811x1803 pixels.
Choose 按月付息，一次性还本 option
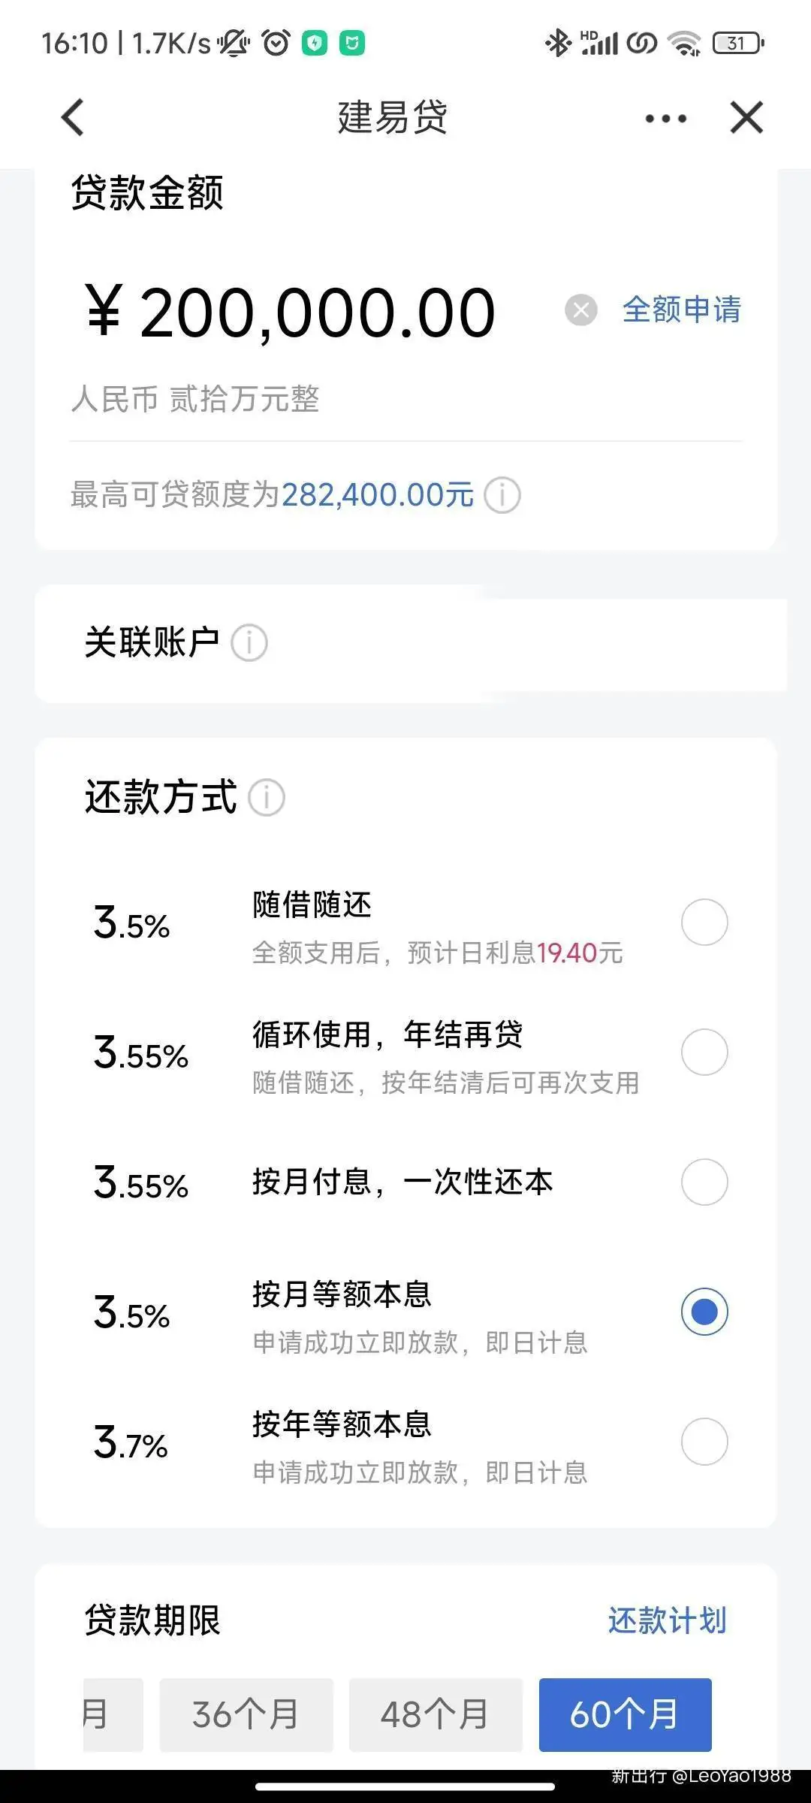point(704,1182)
